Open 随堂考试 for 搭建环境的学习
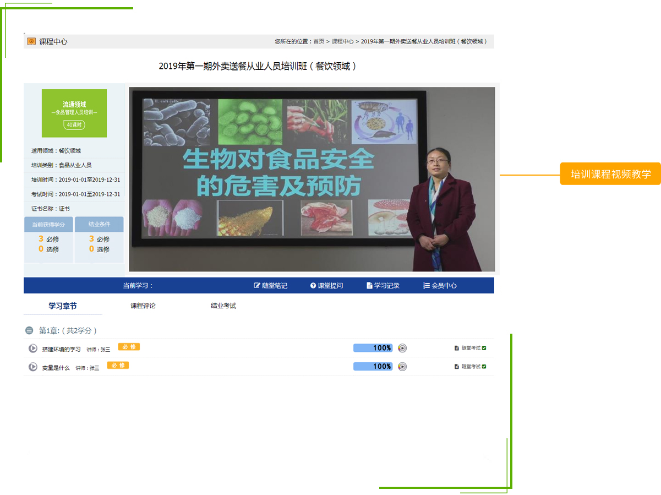The width and height of the screenshot is (661, 495). 470,348
